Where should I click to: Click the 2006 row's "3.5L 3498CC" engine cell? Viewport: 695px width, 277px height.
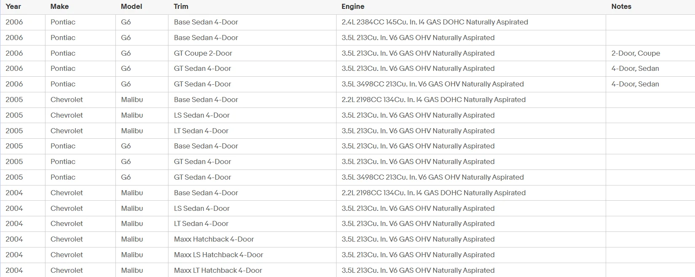point(433,84)
